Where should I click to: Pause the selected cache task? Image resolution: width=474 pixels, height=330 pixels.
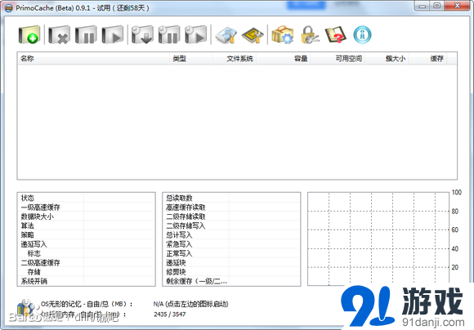[x=86, y=35]
